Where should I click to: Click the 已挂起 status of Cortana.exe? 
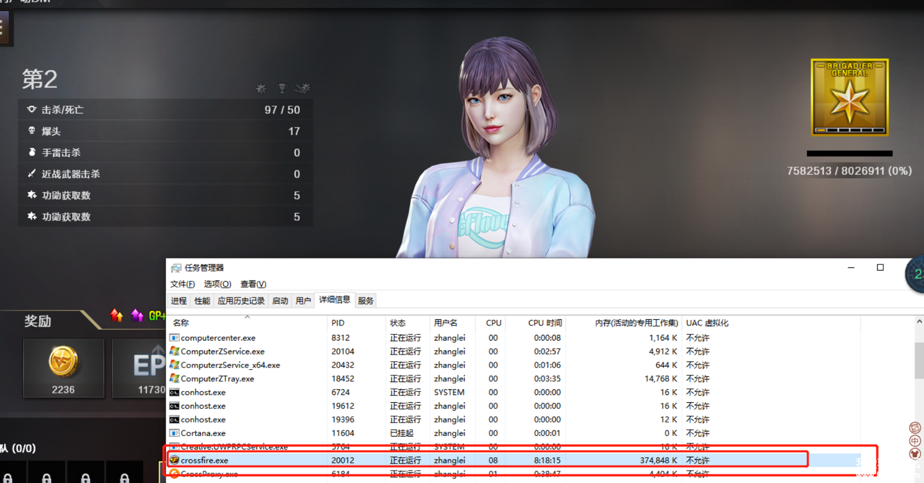pos(402,433)
